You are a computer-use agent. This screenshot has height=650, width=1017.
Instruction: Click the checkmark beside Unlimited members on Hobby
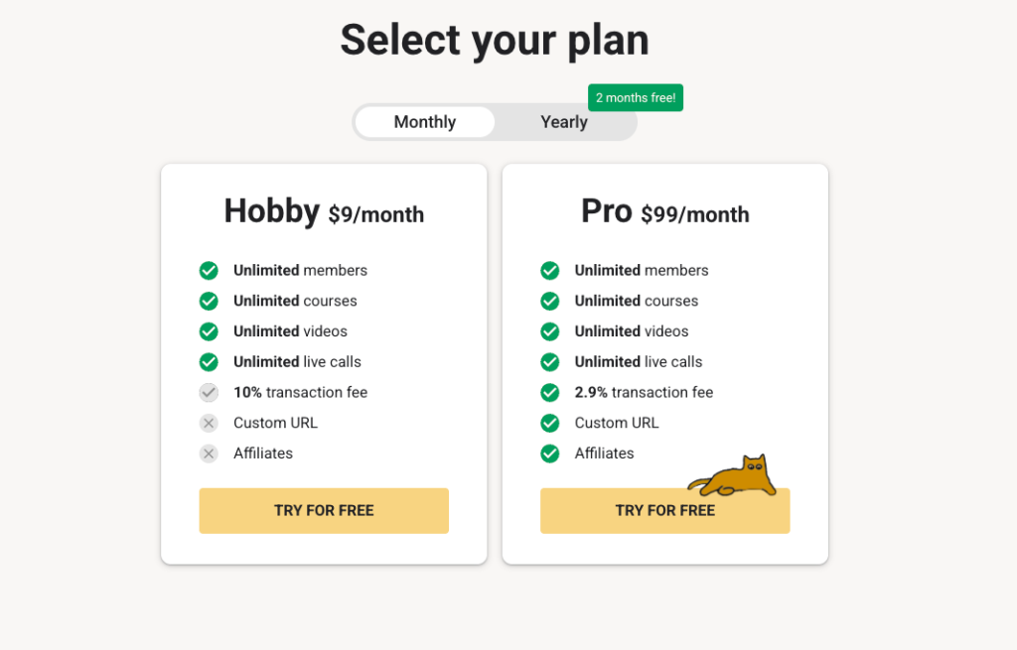point(209,270)
